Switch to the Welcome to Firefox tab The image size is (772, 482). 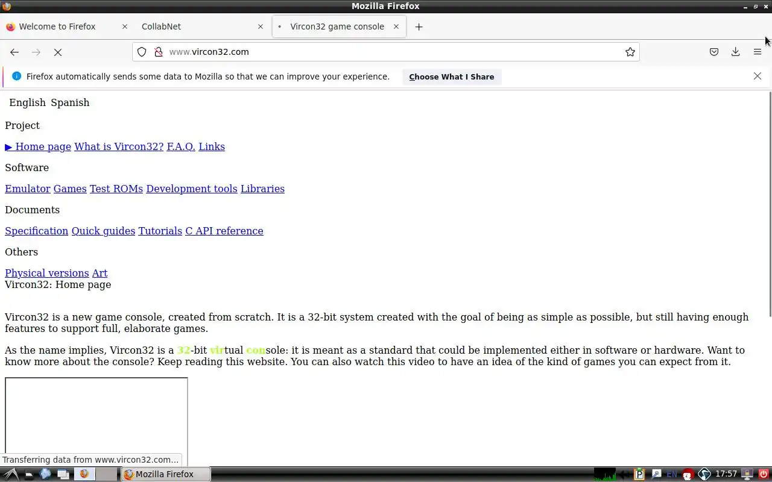(67, 27)
